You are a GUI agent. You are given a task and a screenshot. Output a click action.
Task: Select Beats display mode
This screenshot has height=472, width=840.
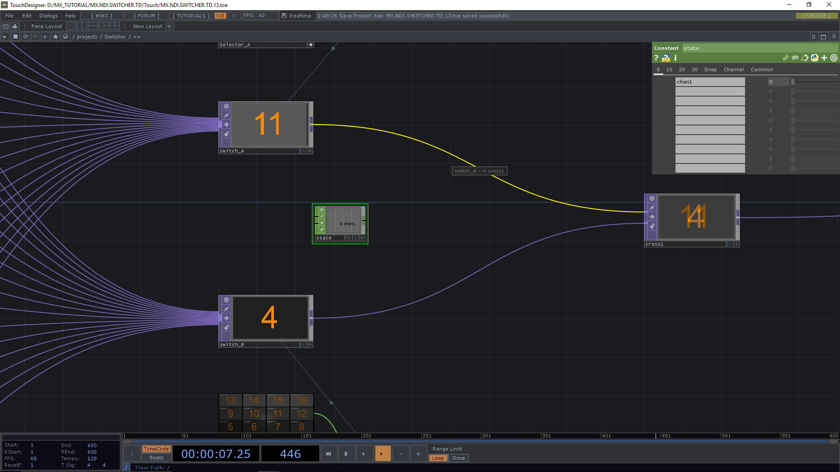pos(156,458)
